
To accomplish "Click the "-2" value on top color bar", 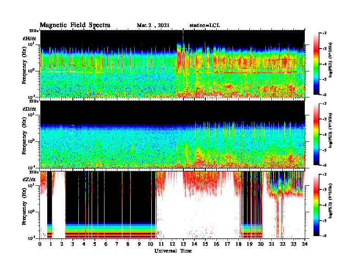I will (324, 33).
